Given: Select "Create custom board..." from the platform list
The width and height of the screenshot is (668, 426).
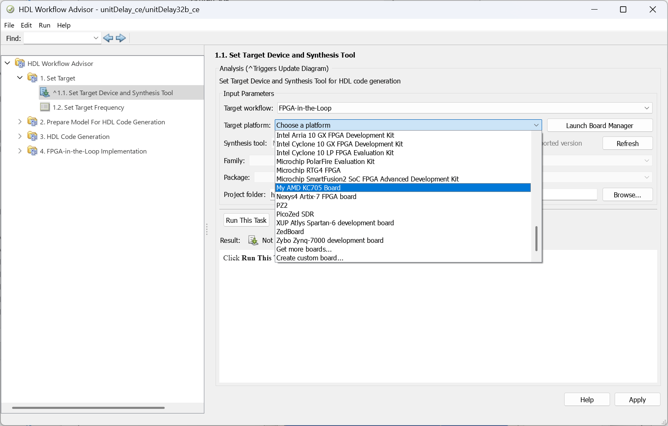Looking at the screenshot, I should (309, 257).
